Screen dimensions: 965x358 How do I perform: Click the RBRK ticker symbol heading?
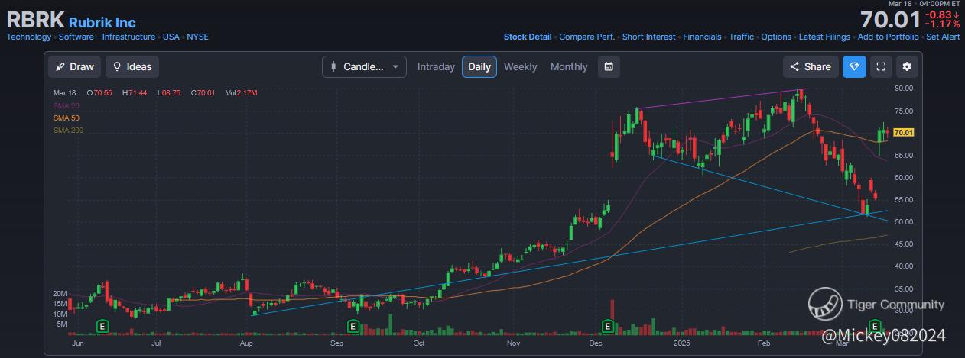point(35,21)
